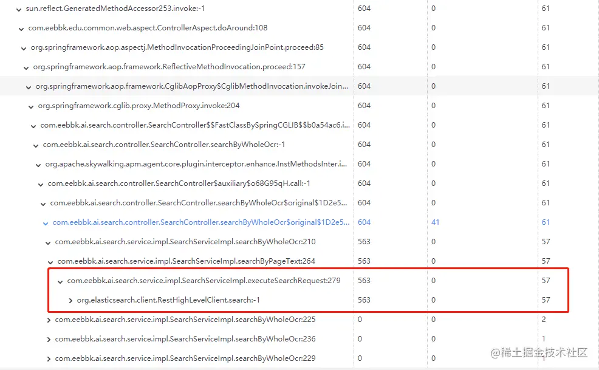Open the blue searchByWholeOcr$original$1D2e5 link
The image size is (599, 370).
[201, 222]
